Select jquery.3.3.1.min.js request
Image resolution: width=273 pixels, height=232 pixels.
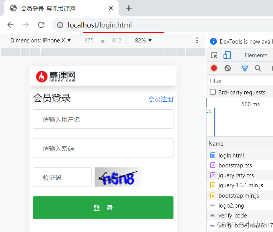[240, 185]
